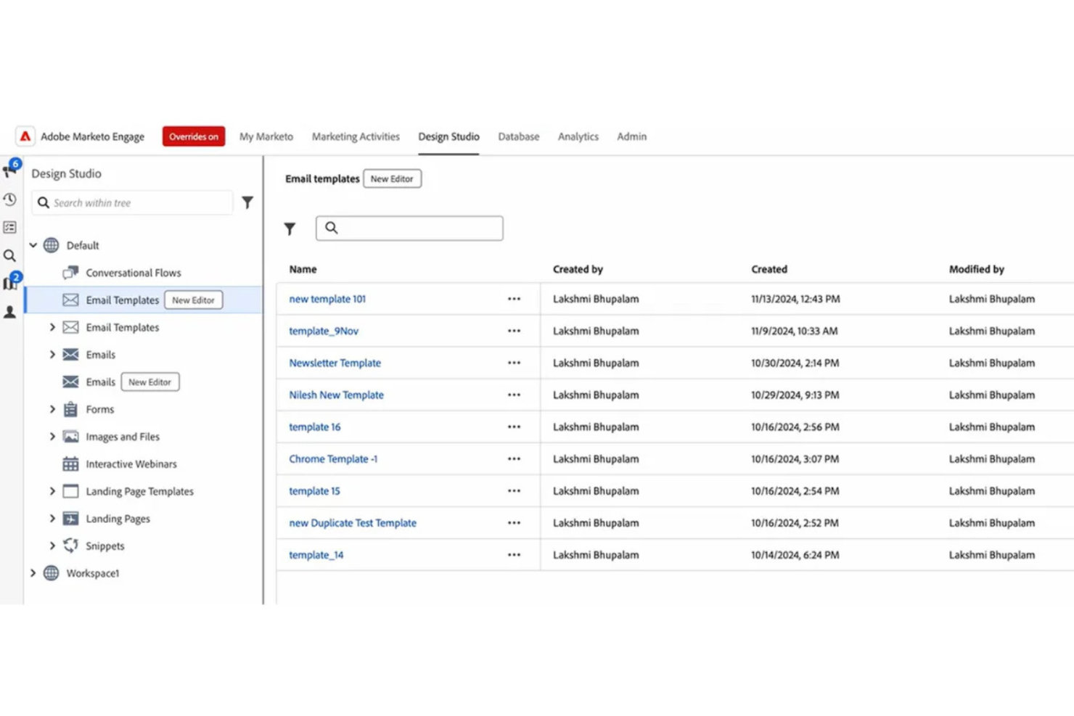The width and height of the screenshot is (1074, 716).
Task: Switch to the My Marketo tab
Action: pos(266,136)
